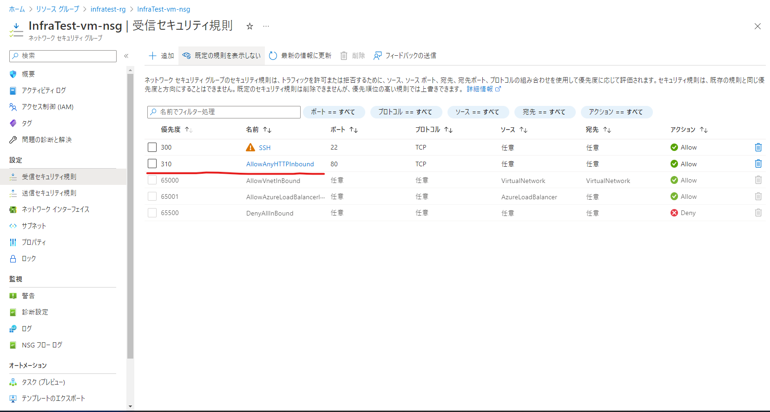770x412 pixels.
Task: Click trash icon on AllowVnetInBound row
Action: pyautogui.click(x=758, y=180)
